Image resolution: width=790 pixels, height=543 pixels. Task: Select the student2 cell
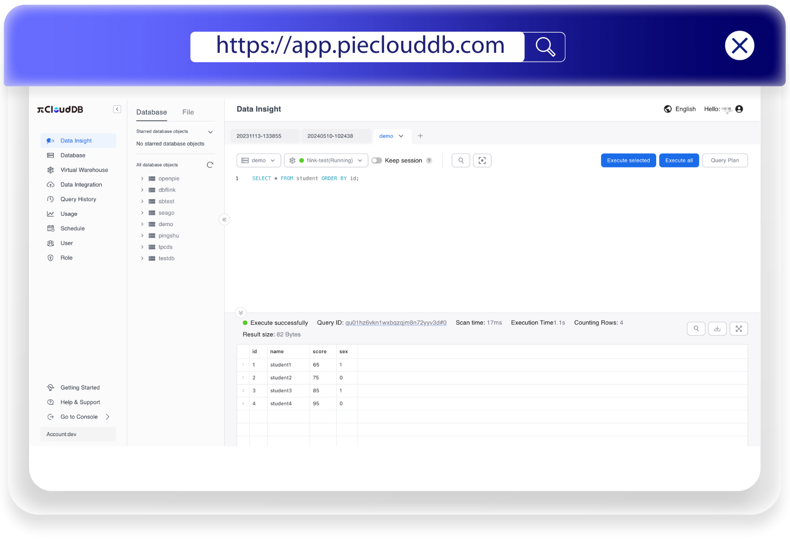point(288,378)
